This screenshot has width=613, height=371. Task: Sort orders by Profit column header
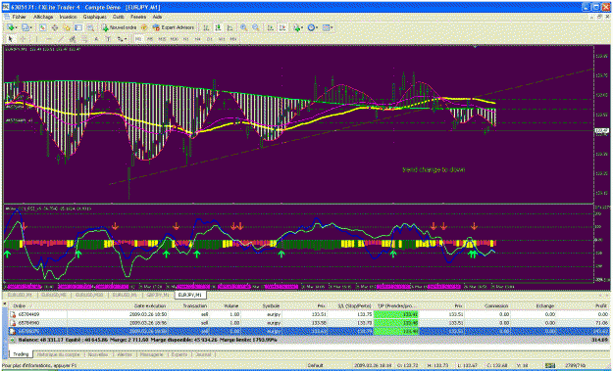pyautogui.click(x=600, y=305)
